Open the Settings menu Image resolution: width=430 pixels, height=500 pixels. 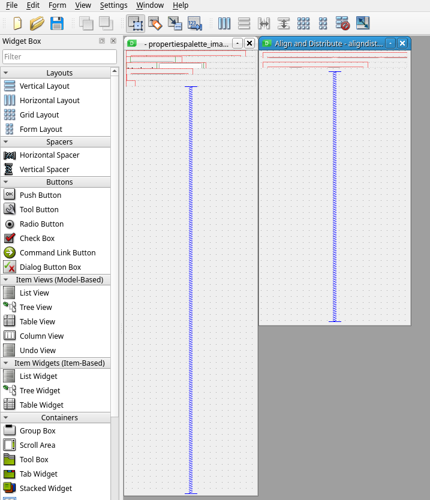point(113,5)
